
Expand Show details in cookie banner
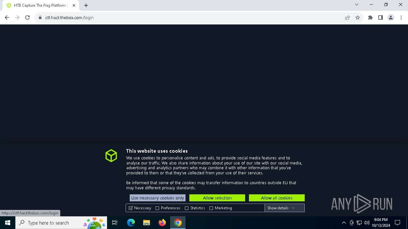(284, 208)
